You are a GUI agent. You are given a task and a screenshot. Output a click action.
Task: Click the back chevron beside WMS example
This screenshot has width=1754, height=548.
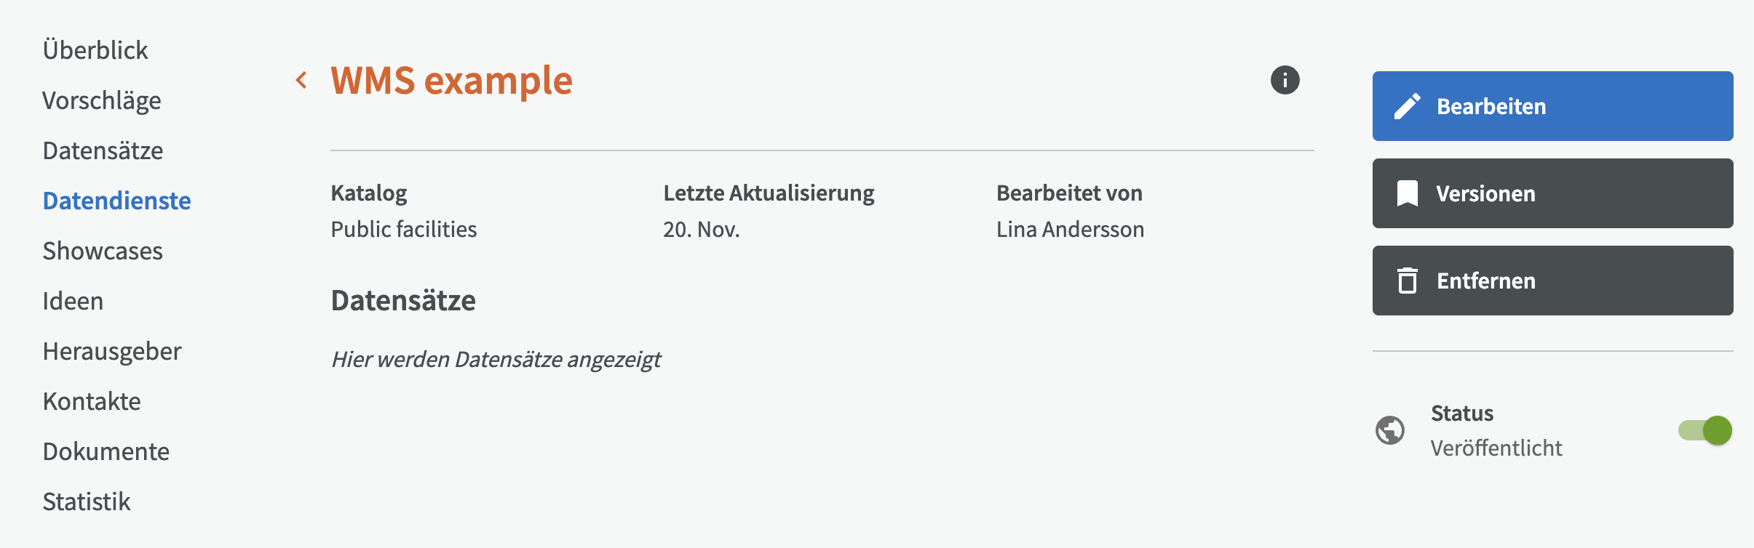coord(301,80)
